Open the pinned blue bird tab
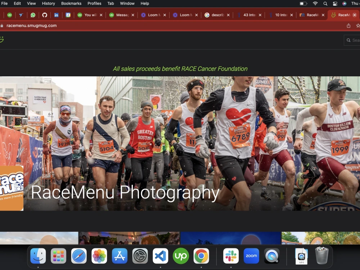Viewport: 360px width, 270px height. click(x=21, y=15)
